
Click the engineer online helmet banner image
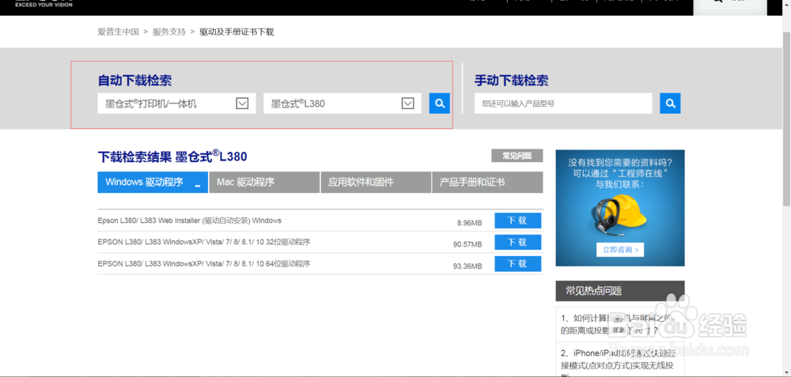tap(620, 208)
